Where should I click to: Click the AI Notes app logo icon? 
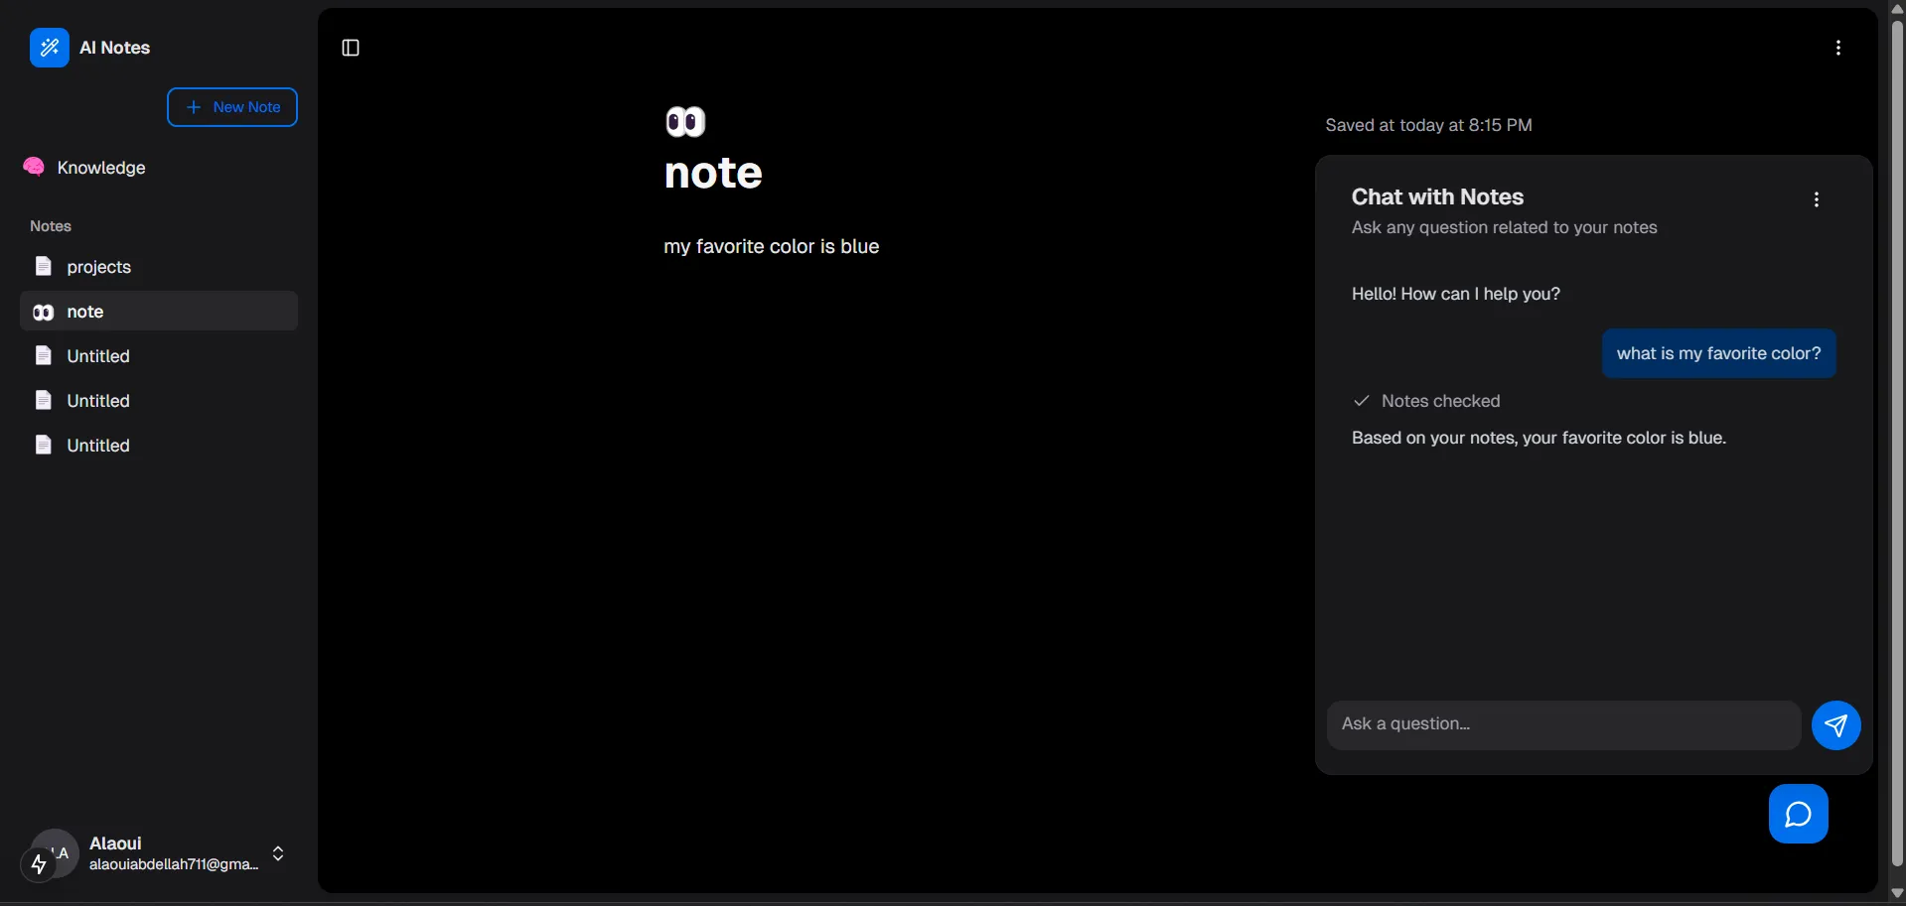tap(50, 48)
